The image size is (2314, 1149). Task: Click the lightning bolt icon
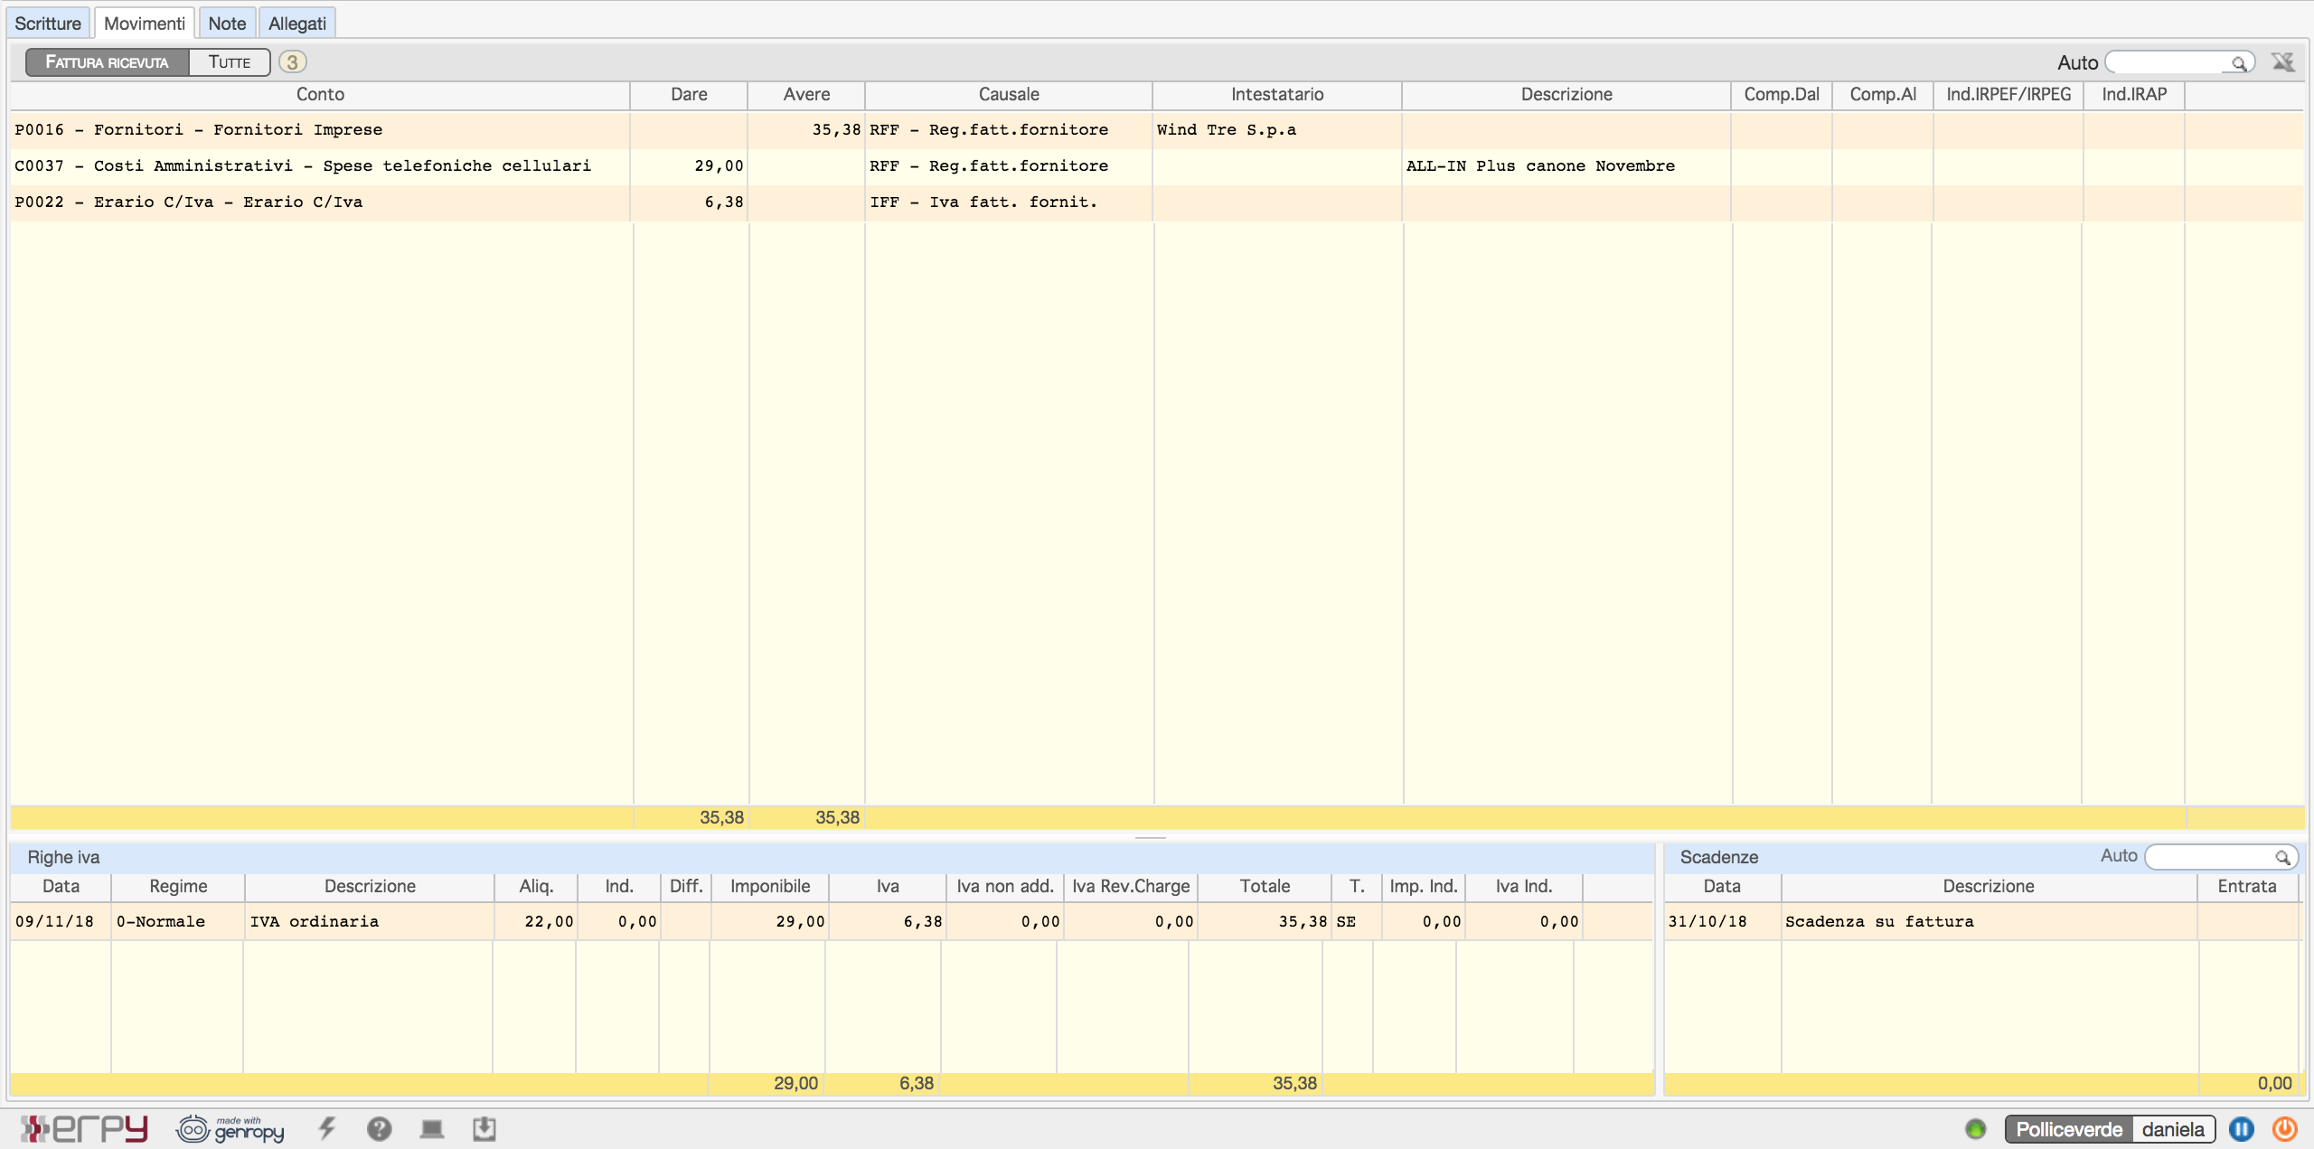pos(327,1128)
